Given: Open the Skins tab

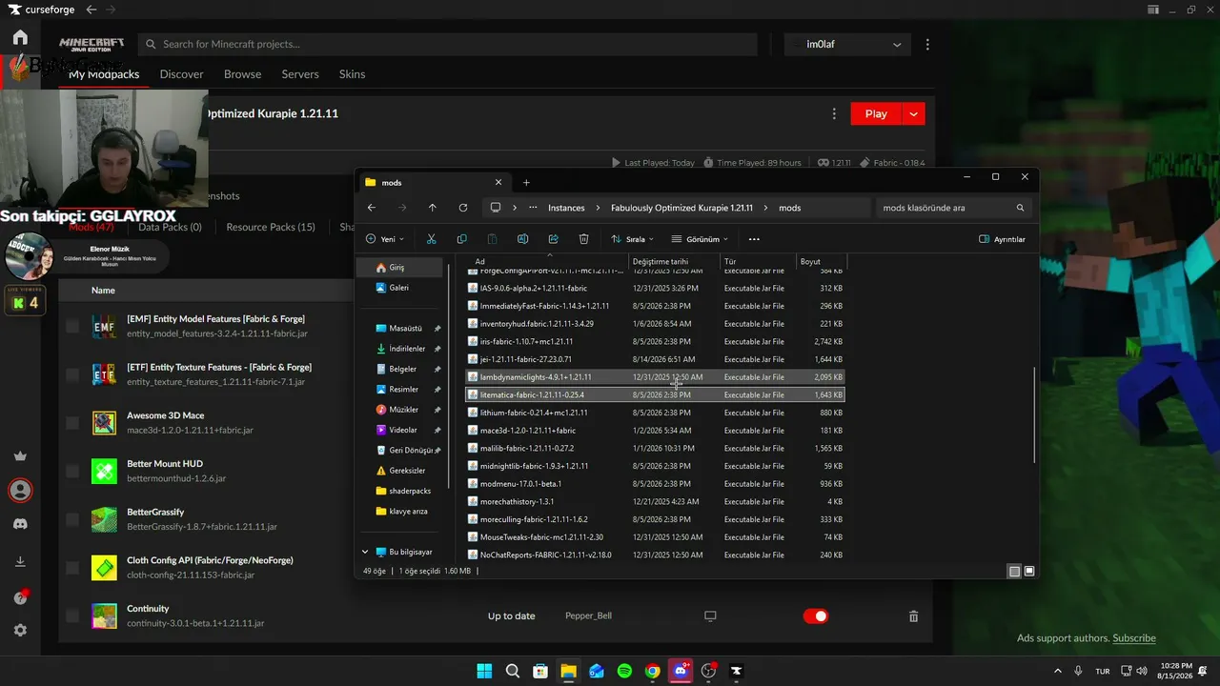Looking at the screenshot, I should [x=352, y=74].
